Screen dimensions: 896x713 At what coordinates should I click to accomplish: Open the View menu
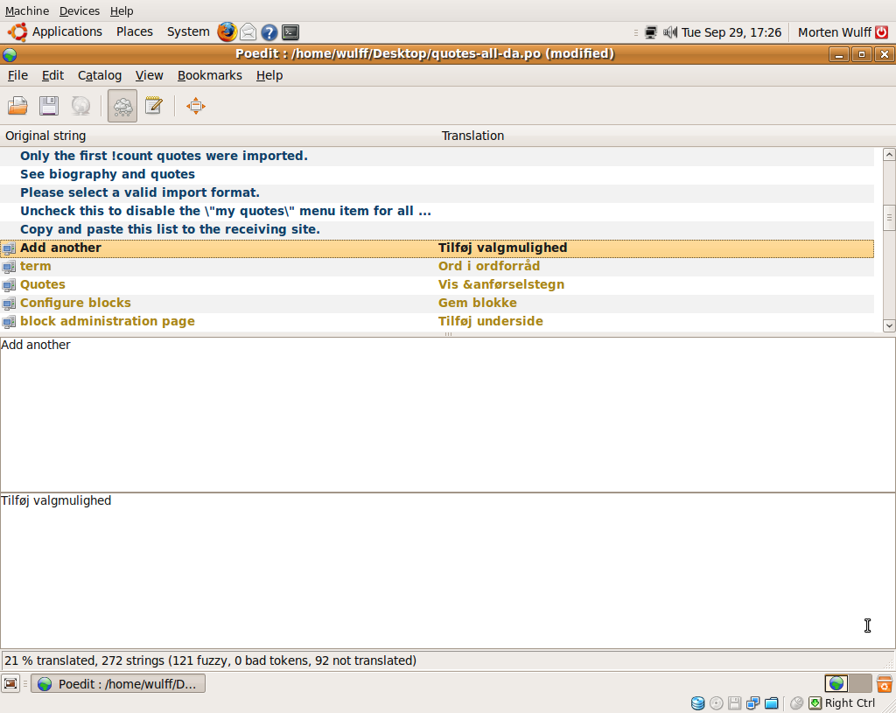pyautogui.click(x=149, y=75)
